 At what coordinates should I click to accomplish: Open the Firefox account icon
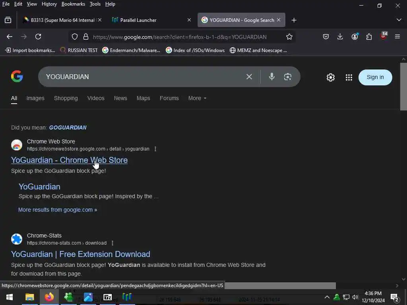(355, 37)
